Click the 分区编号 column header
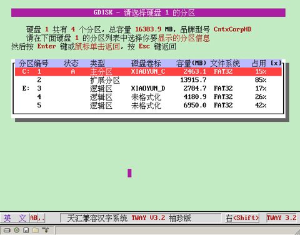 pyautogui.click(x=33, y=63)
